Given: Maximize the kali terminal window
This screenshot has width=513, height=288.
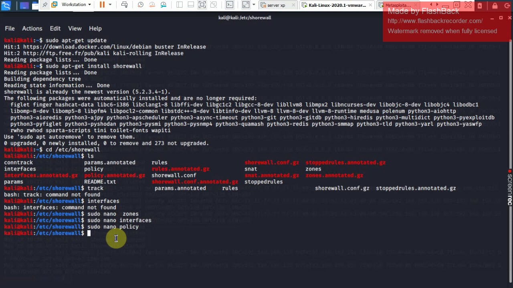Looking at the screenshot, I should (501, 18).
